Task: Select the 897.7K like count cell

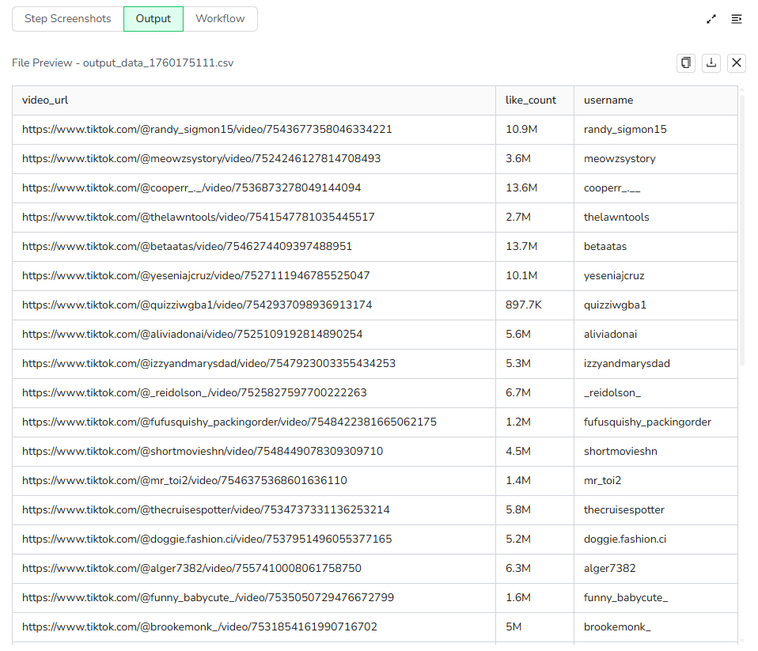Action: point(524,305)
